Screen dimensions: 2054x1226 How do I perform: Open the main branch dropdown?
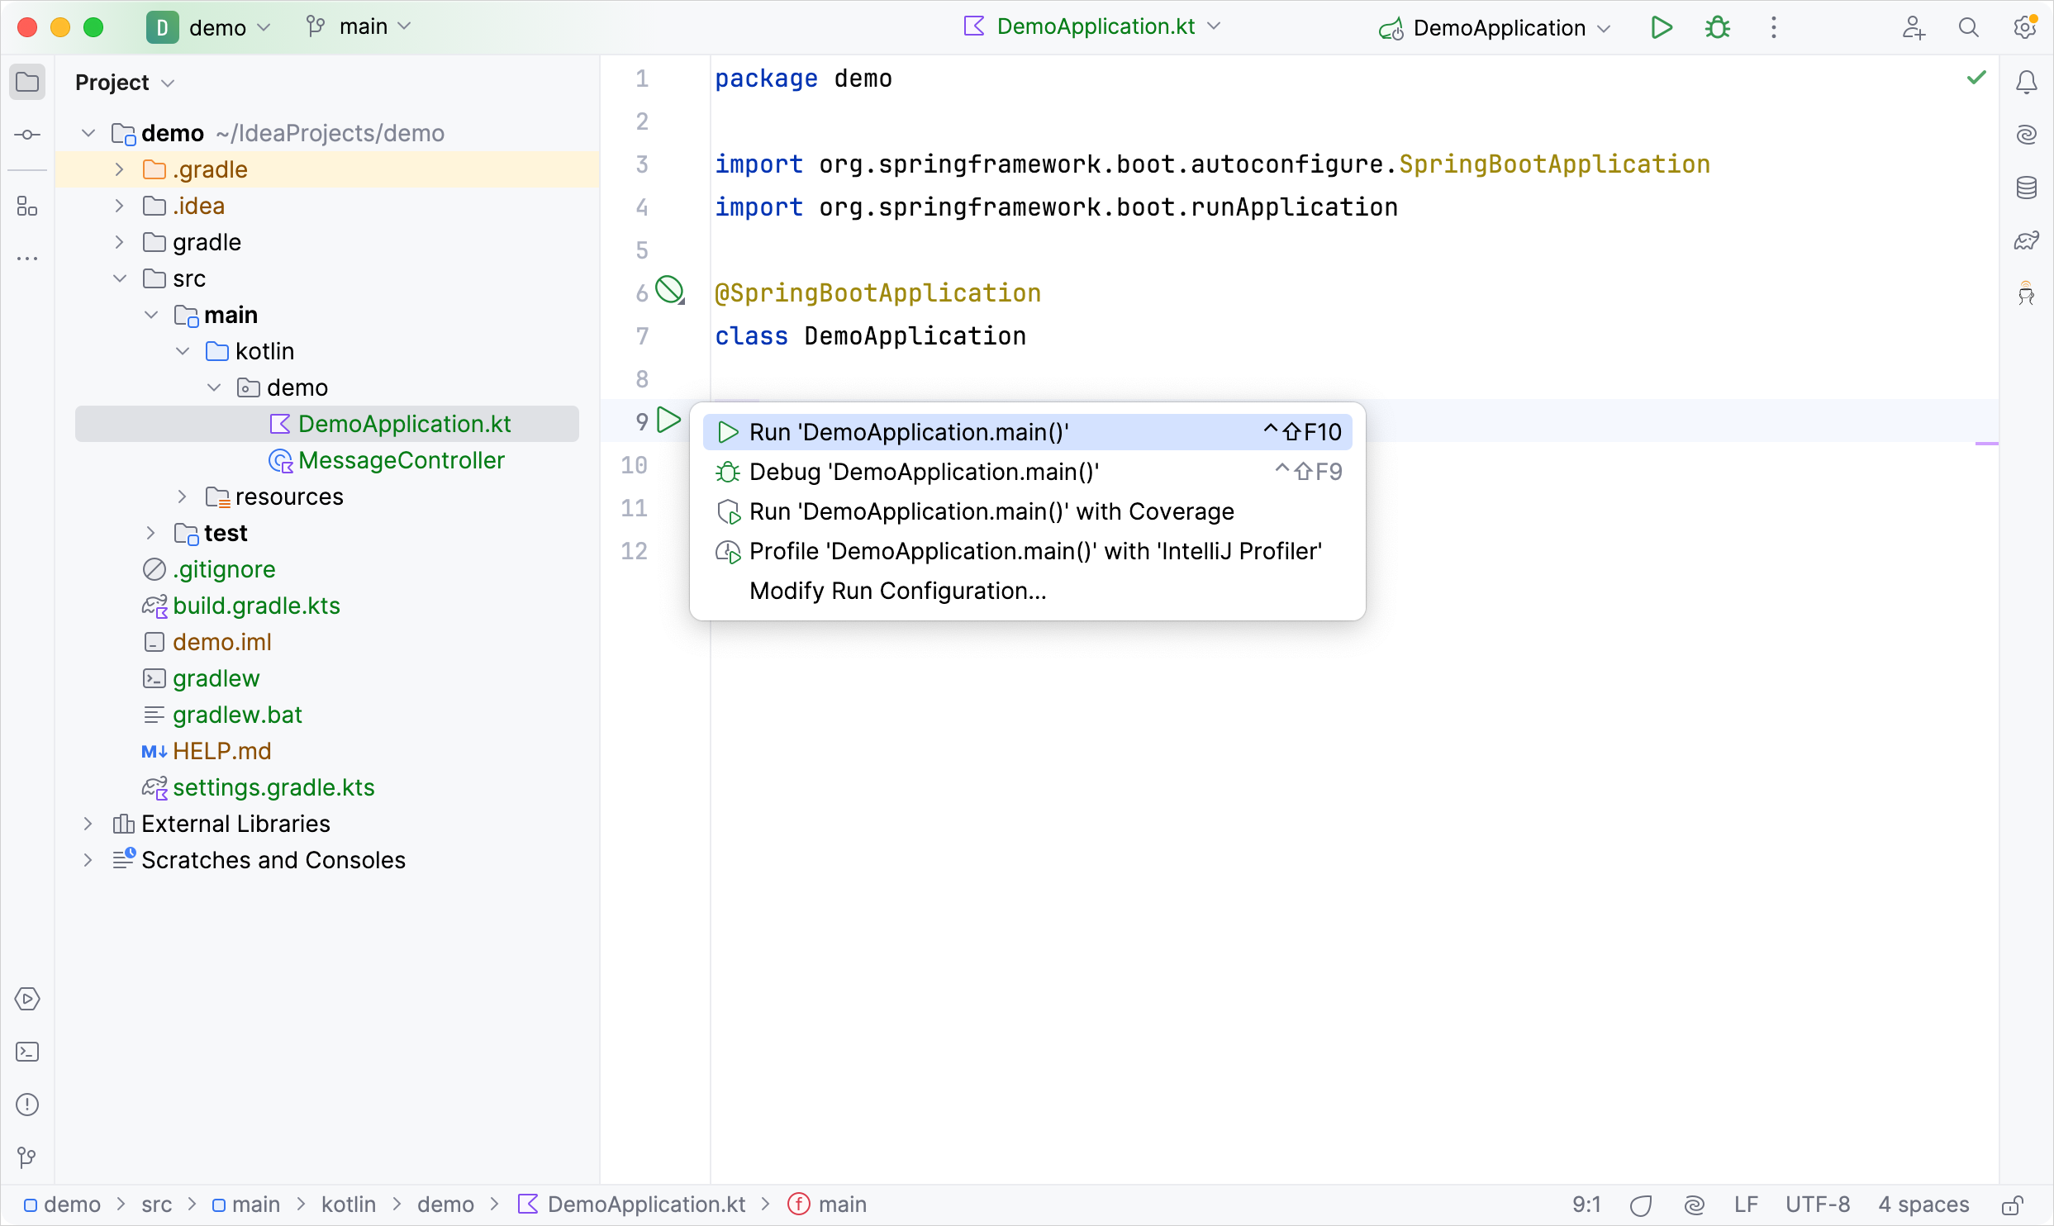[x=359, y=27]
